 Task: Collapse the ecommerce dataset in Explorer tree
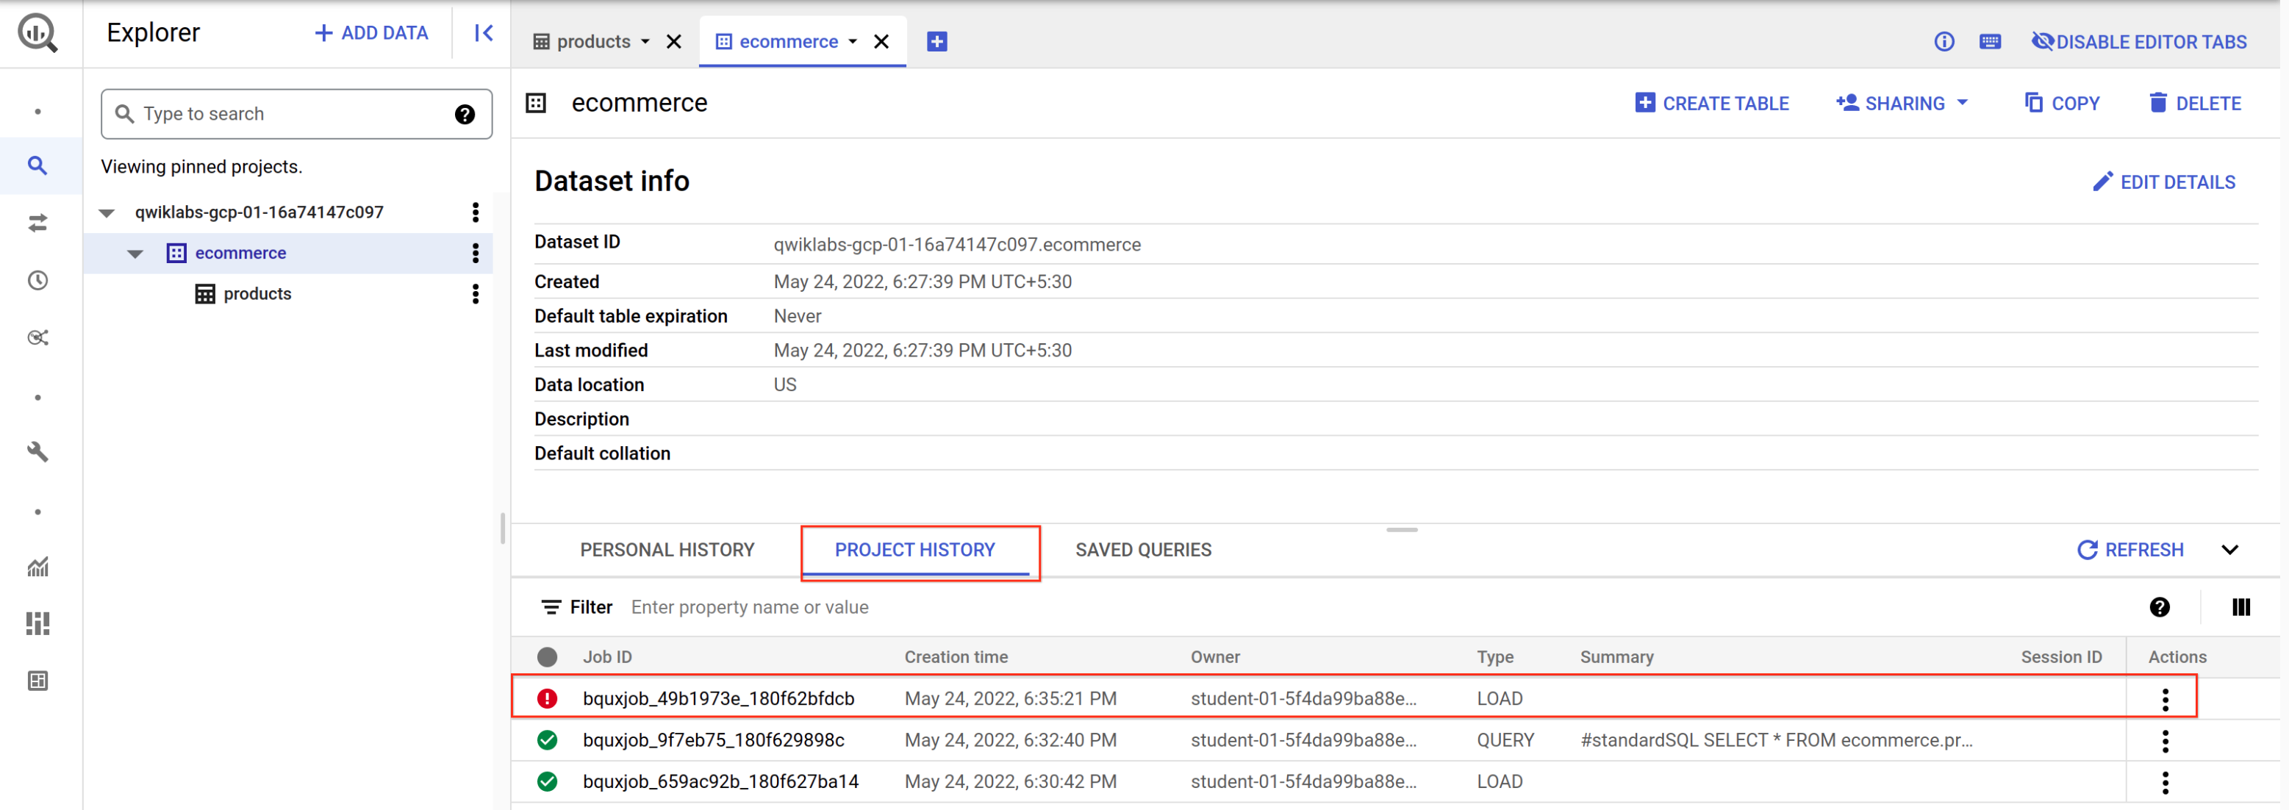135,253
